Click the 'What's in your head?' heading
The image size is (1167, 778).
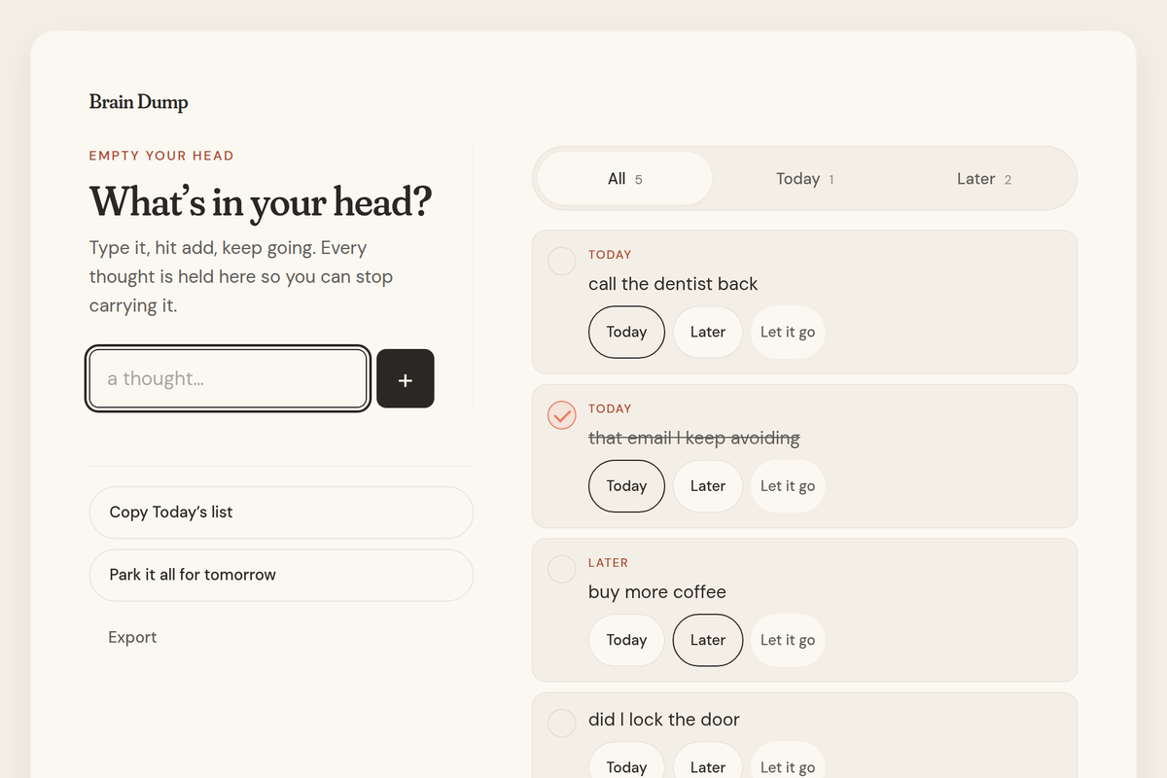(261, 201)
